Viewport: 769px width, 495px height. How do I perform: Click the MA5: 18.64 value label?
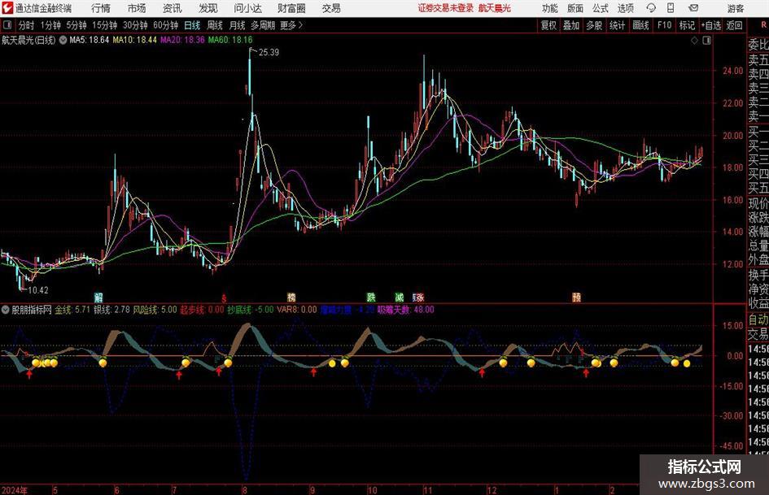click(x=90, y=40)
